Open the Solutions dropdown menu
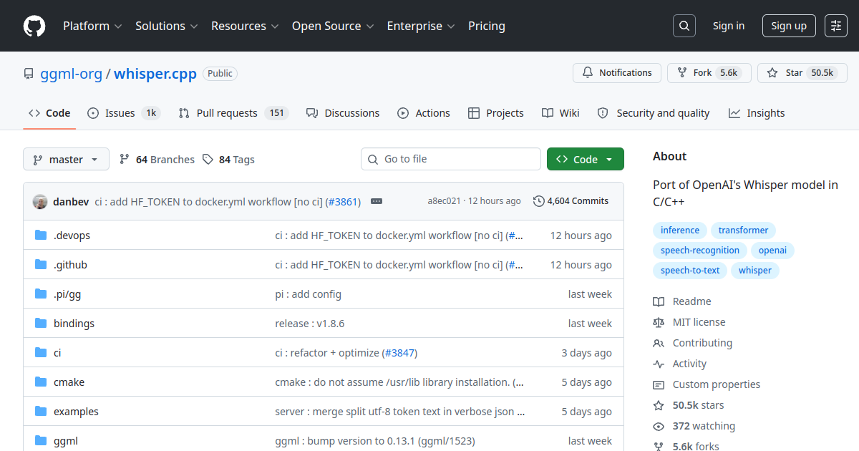Viewport: 859px width, 451px height. click(166, 26)
